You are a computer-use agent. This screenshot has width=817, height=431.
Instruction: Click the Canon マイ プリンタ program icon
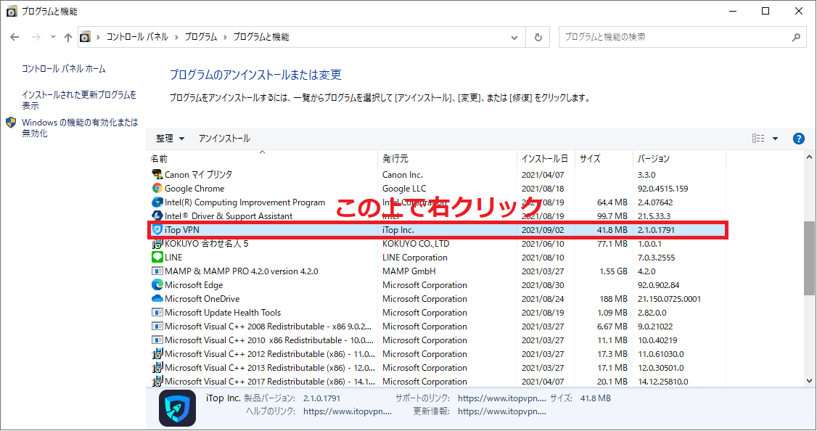[x=157, y=174]
